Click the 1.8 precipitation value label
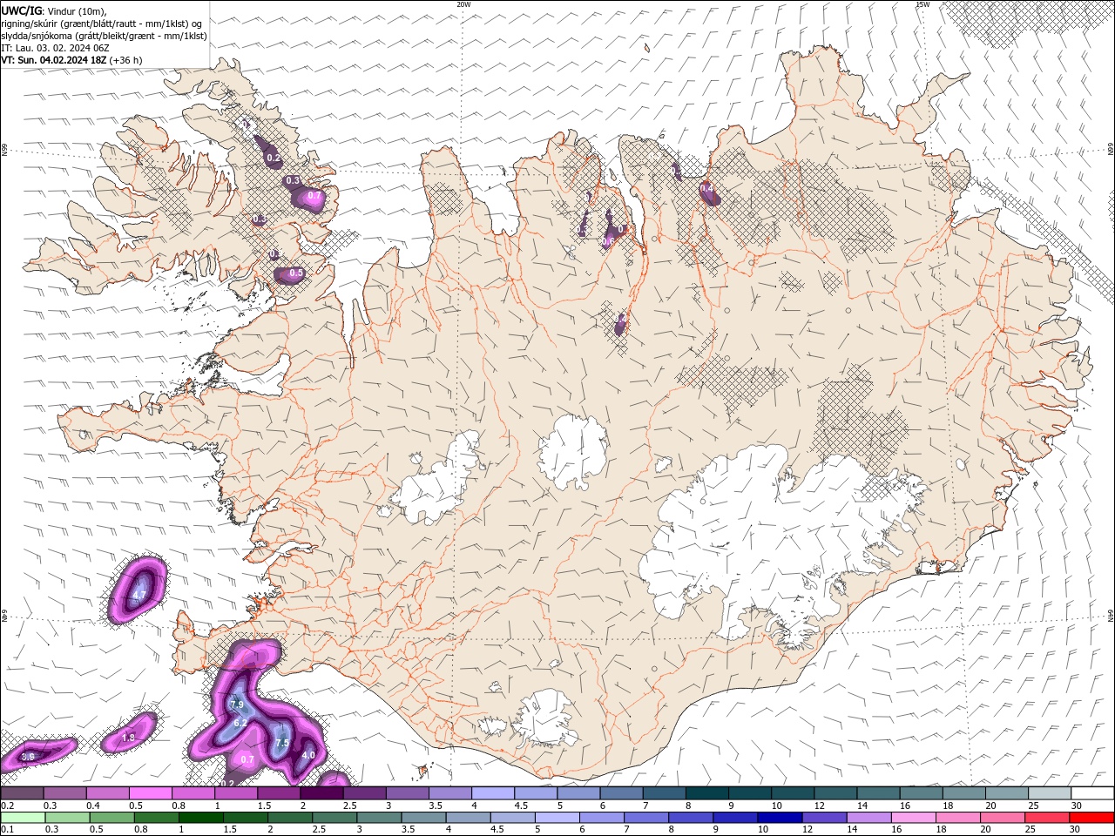The image size is (1115, 836). tap(129, 738)
